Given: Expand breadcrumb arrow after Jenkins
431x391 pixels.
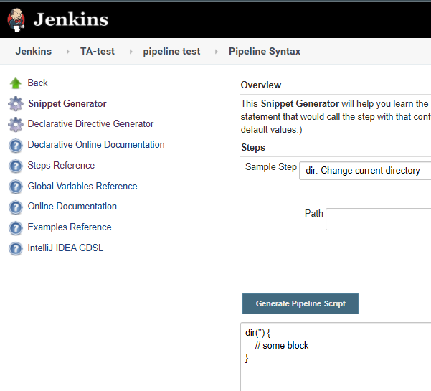Looking at the screenshot, I should pyautogui.click(x=67, y=52).
